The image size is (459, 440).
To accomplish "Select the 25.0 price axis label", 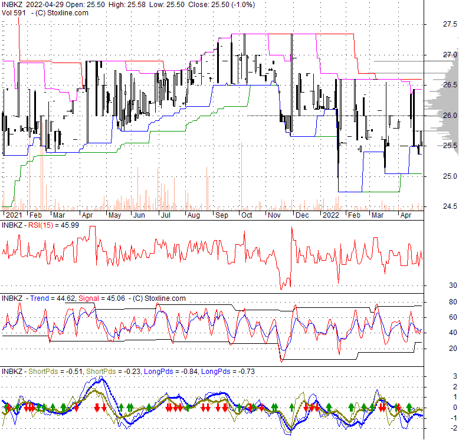I will (450, 176).
